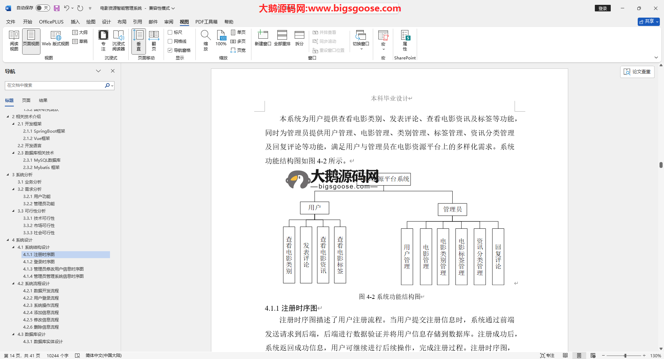Viewport: 664px width, 359px height.
Task: Open a New Window (新建窗口)
Action: coord(262,38)
